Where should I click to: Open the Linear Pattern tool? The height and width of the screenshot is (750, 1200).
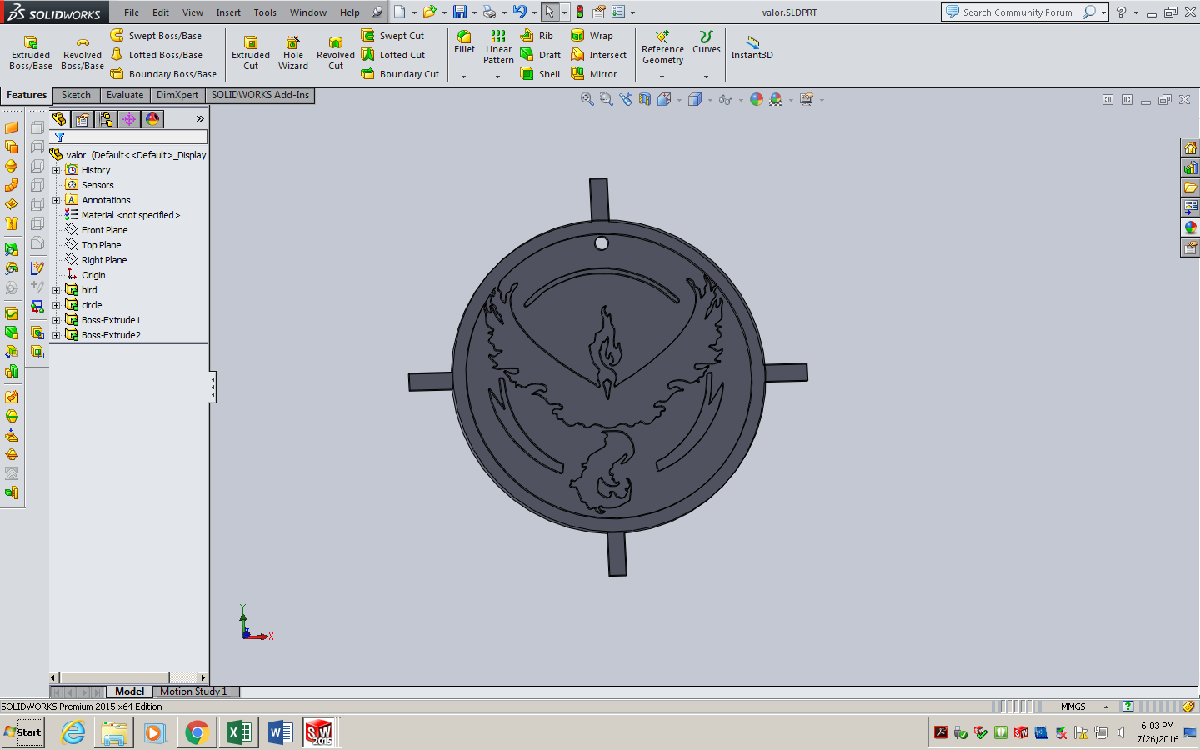pos(497,50)
